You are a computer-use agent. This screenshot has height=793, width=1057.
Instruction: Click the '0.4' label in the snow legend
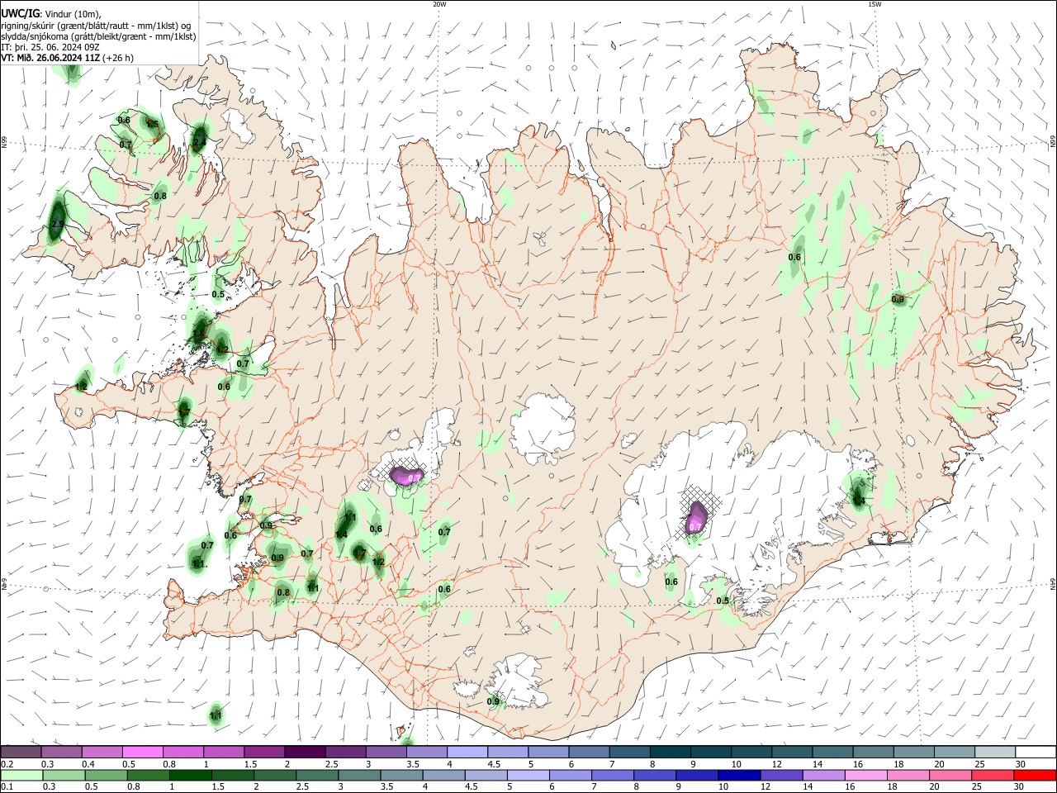[88, 764]
